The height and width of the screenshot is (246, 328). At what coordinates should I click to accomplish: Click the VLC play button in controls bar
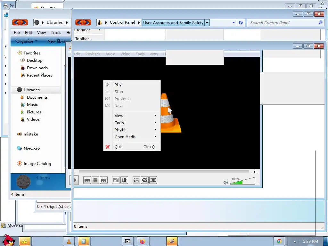click(x=75, y=180)
